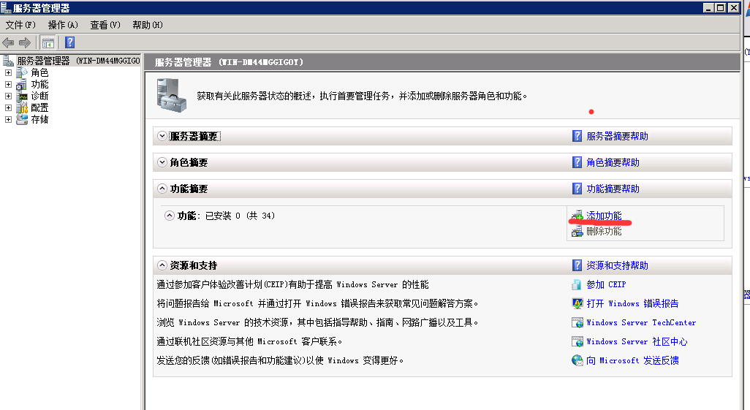Click the Windows 错误报告 icon
Screen dimensions: 750x410
click(x=577, y=304)
